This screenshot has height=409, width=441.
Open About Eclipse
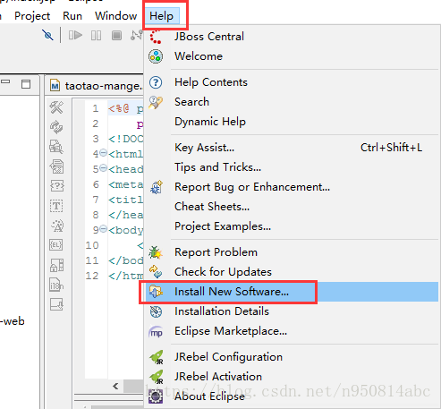coord(292,396)
